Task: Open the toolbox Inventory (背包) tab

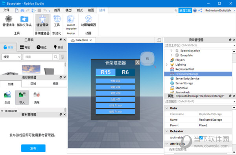Action: click(x=25, y=47)
